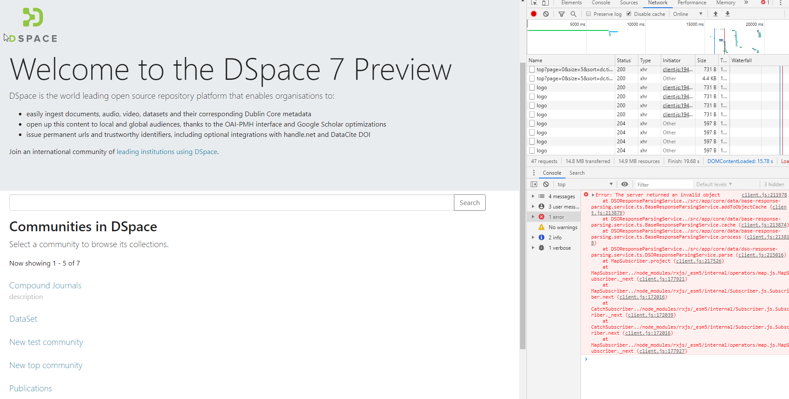Click the DOMContentLoaded: 15.78 s status text
This screenshot has height=399, width=789.
point(740,161)
